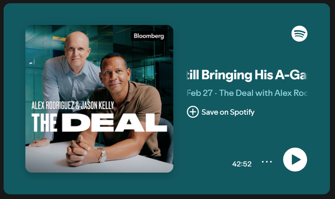This screenshot has width=335, height=199.
Task: Click the bald man in blue shirt
Action: [x=70, y=75]
